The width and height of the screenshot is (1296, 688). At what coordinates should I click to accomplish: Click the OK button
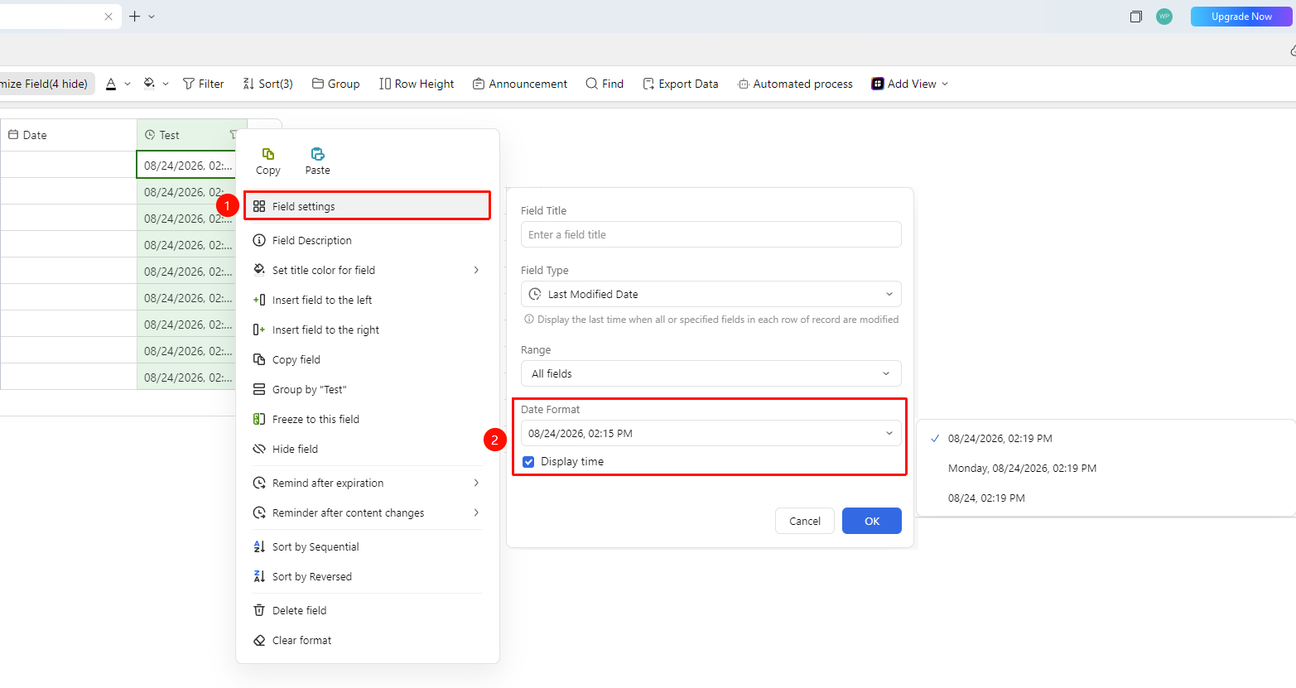pyautogui.click(x=872, y=521)
